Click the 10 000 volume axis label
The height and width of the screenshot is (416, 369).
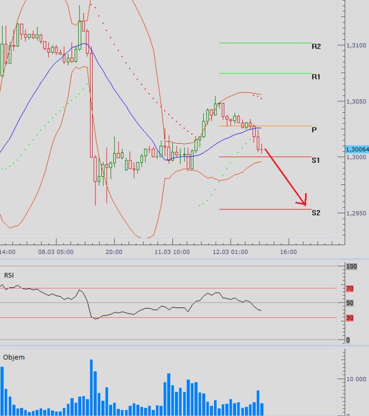point(357,379)
